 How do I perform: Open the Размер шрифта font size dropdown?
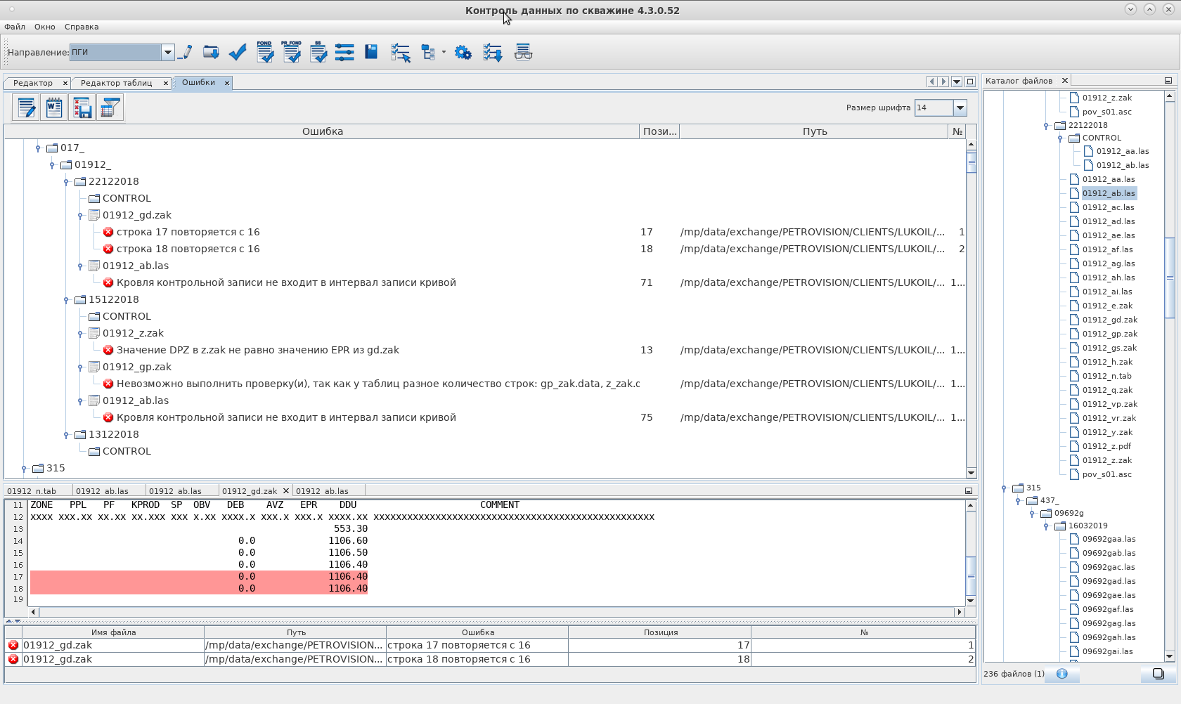(960, 107)
